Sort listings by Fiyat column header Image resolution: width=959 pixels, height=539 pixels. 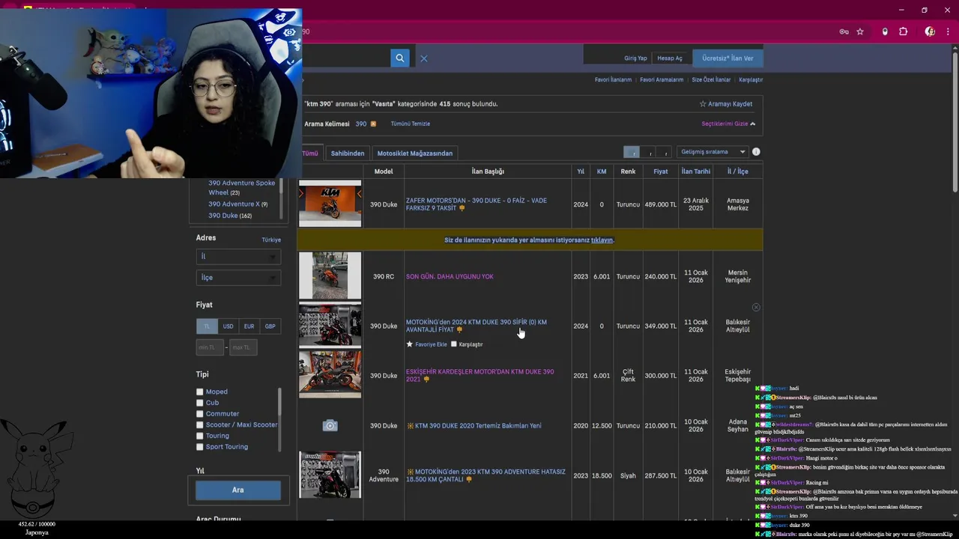coord(660,171)
